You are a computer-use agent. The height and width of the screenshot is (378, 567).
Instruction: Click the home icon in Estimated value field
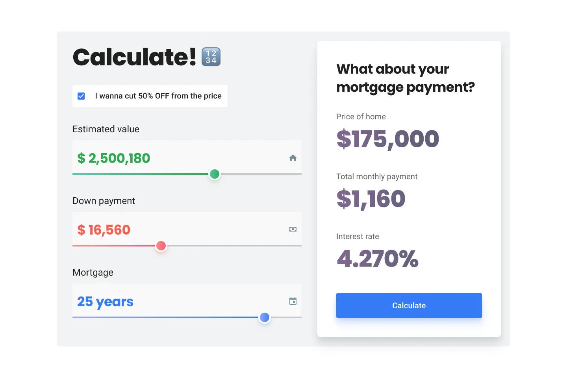click(293, 158)
